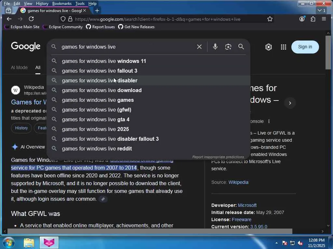Submit search with magnifier button
This screenshot has width=333, height=249.
pyautogui.click(x=241, y=47)
